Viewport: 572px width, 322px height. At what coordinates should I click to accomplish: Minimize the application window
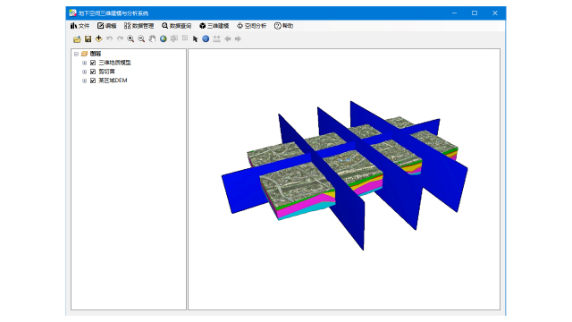[455, 13]
